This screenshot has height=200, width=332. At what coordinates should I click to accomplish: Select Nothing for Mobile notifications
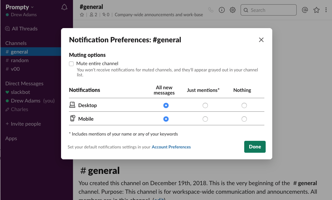tap(244, 119)
